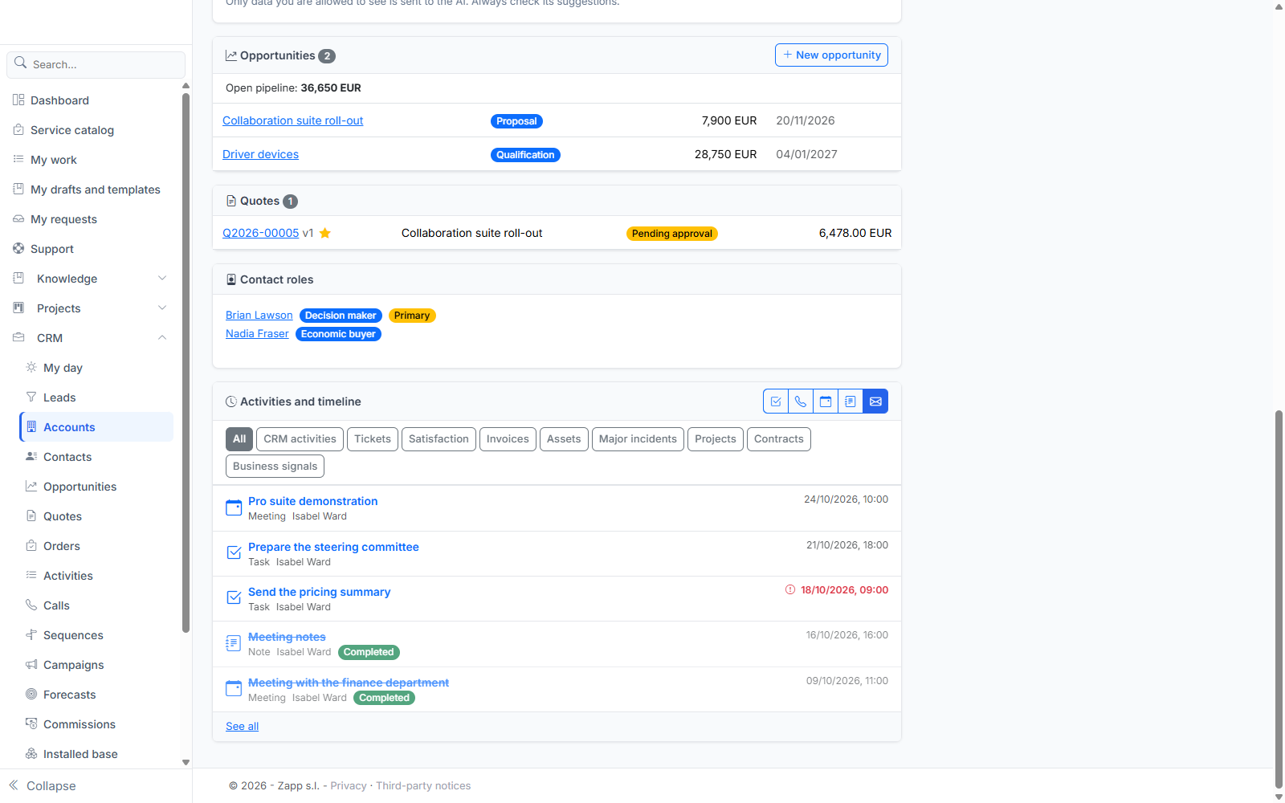The height and width of the screenshot is (803, 1285).
Task: Open Collaboration suite roll-out opportunity
Action: [292, 120]
